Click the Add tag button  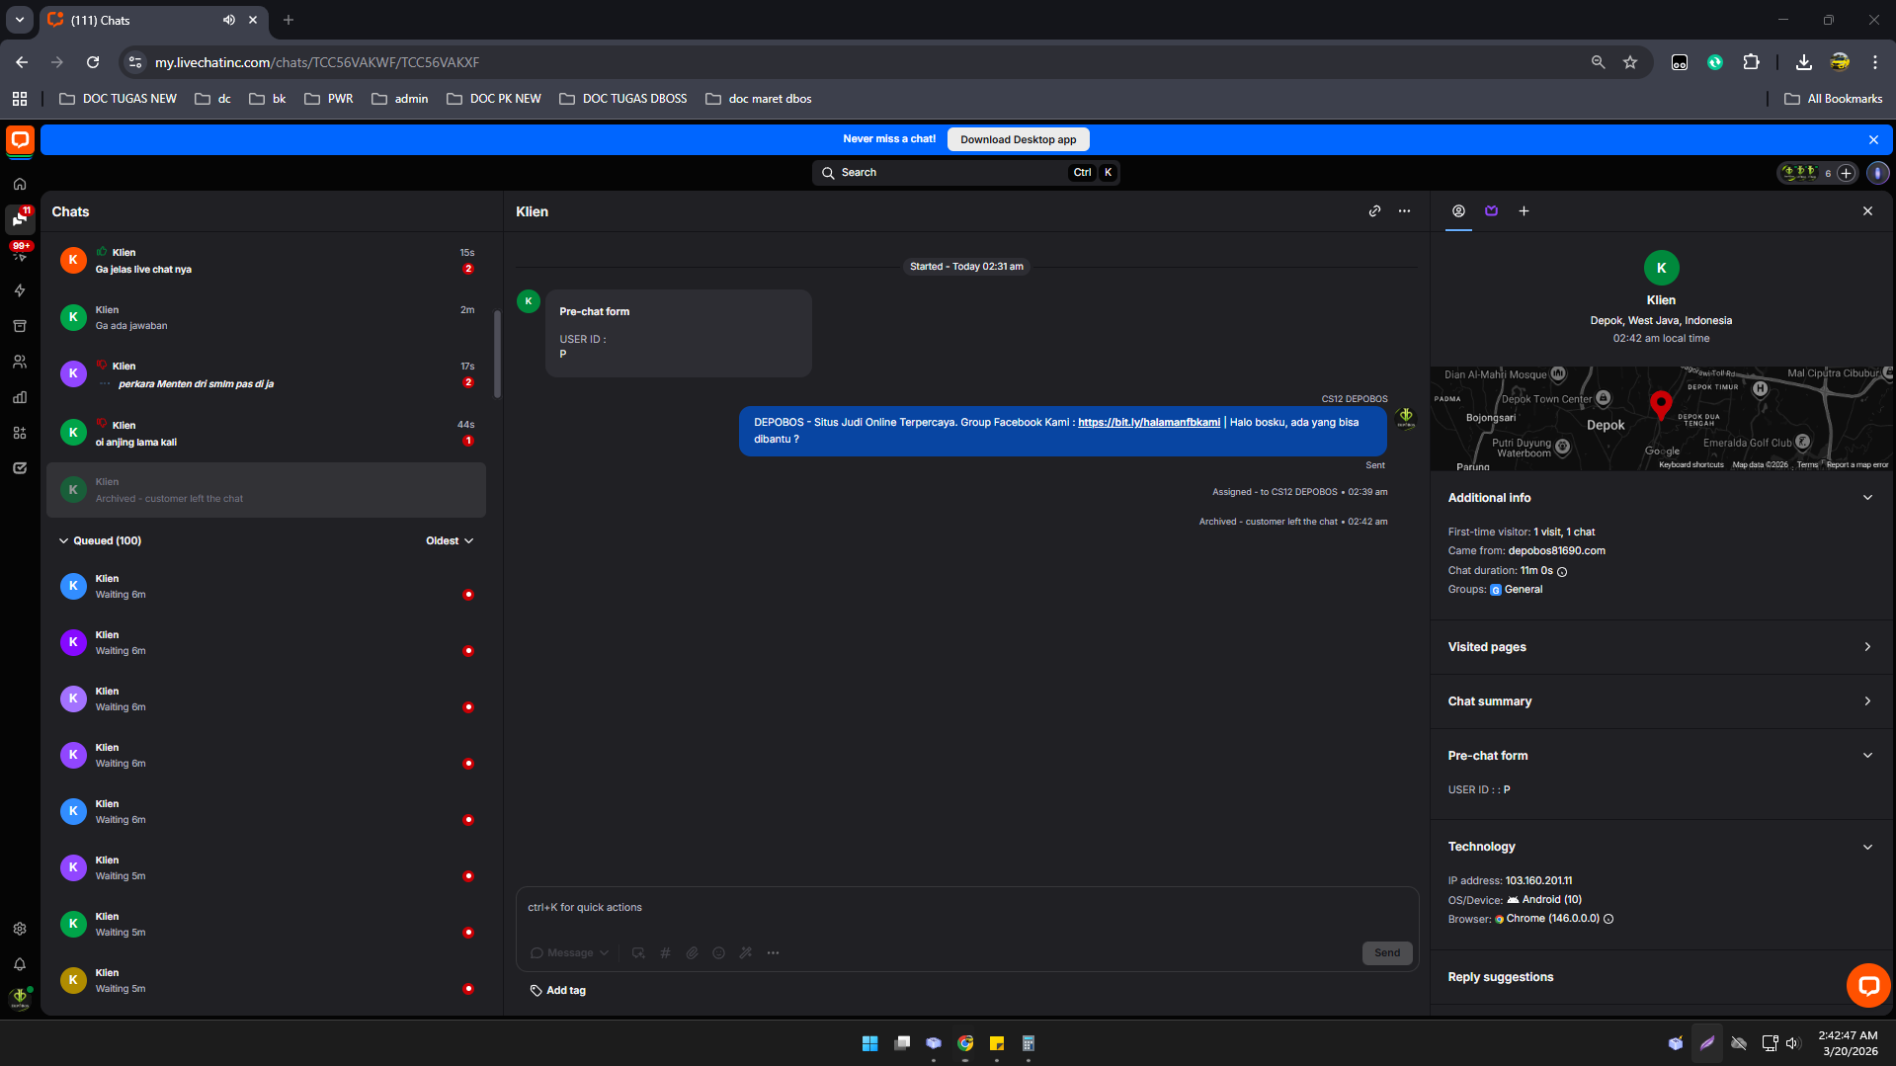point(558,991)
